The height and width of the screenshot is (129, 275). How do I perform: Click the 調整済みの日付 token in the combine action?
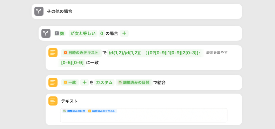134,82
